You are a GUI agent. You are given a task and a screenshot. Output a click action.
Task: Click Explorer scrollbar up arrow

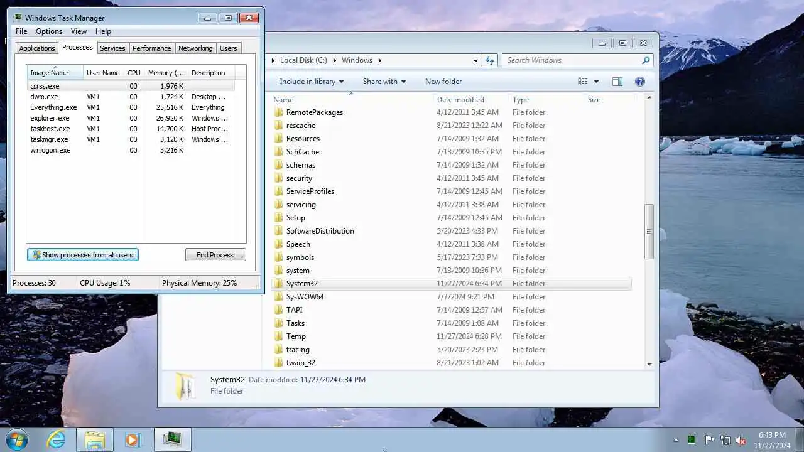[x=649, y=98]
